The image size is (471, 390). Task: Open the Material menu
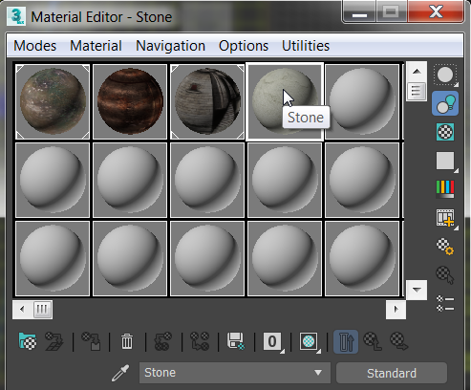(96, 46)
